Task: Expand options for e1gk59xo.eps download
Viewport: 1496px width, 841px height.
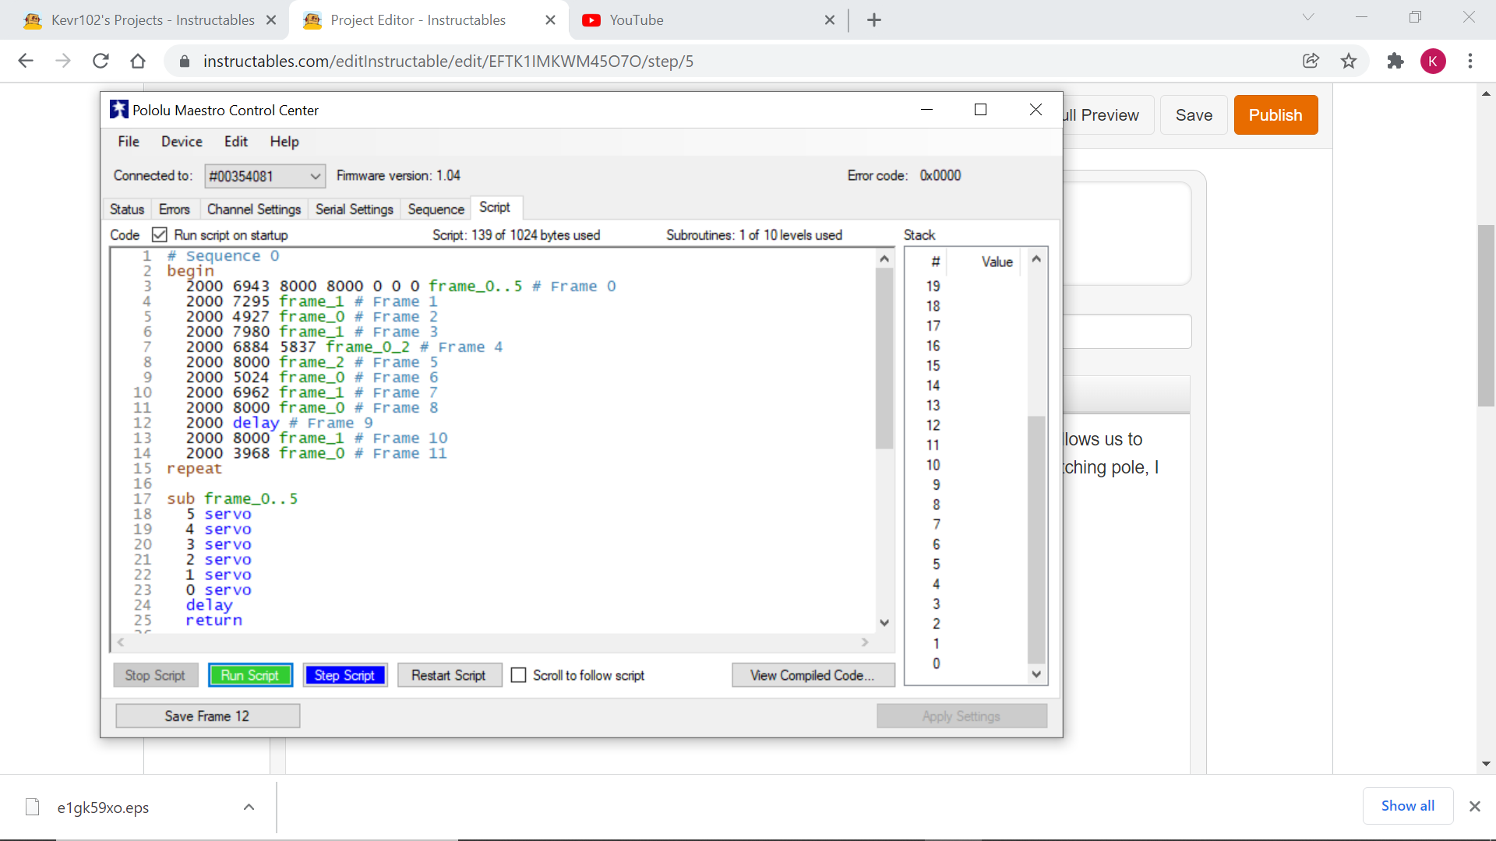Action: pos(249,807)
